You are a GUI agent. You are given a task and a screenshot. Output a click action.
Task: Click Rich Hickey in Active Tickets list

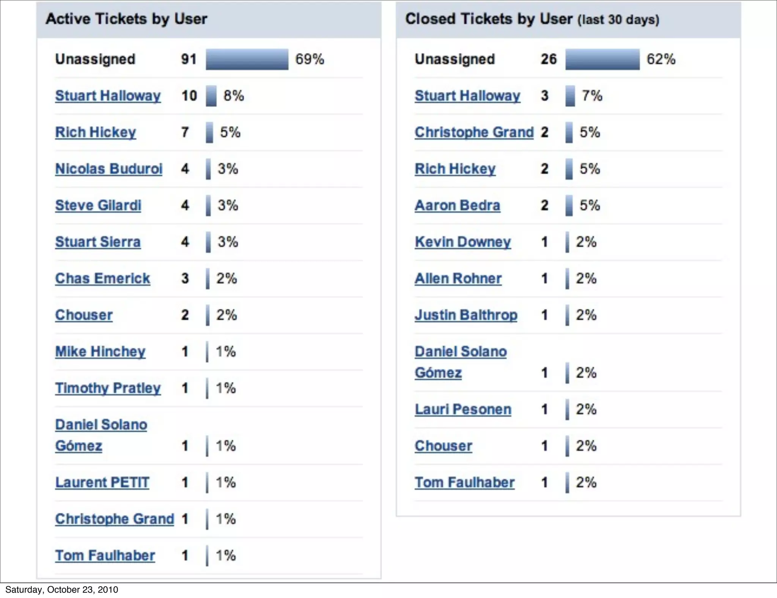95,132
